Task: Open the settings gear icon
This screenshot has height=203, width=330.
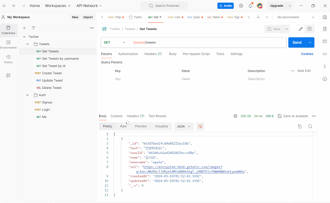Action: click(241, 6)
